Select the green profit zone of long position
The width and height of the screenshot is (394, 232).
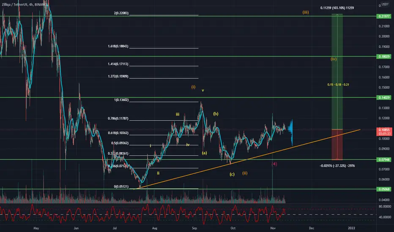337,72
